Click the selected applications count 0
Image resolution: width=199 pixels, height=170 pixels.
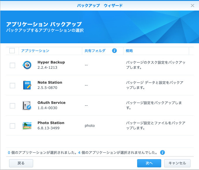coord(9,152)
